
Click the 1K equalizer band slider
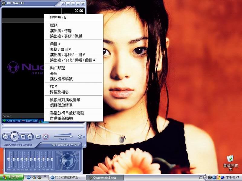tap(31, 159)
